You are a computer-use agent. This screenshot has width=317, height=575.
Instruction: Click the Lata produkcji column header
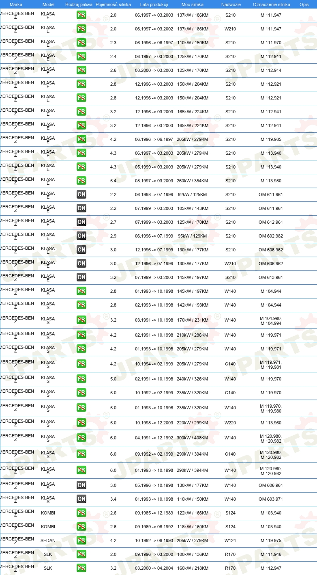coord(154,4)
